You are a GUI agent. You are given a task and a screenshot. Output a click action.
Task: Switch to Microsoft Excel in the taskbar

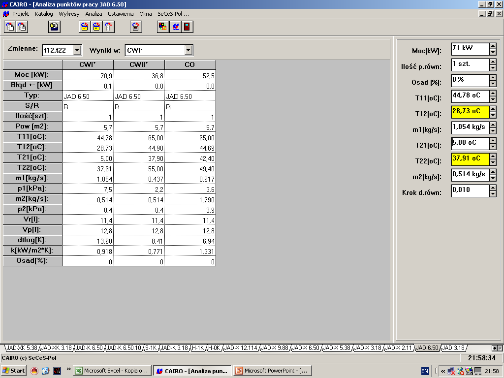pos(112,371)
